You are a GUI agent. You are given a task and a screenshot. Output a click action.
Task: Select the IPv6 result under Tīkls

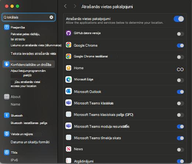point(14,160)
